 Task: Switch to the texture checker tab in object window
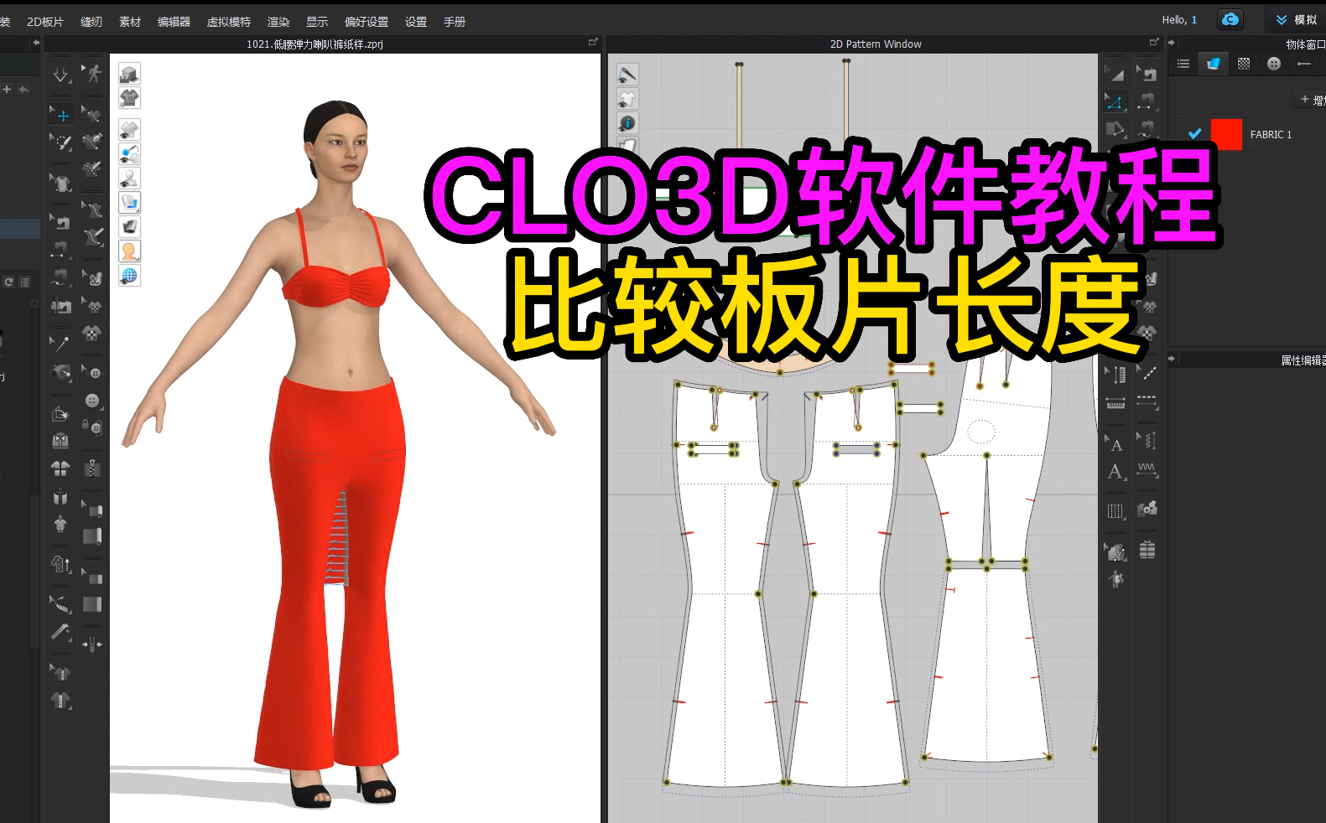[x=1244, y=64]
